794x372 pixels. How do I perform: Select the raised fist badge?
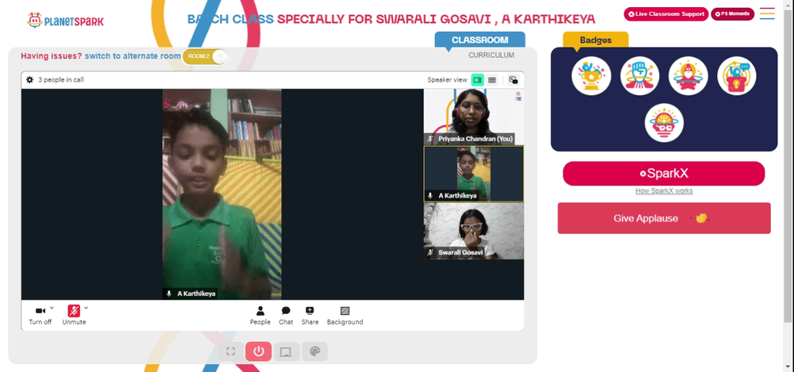pos(639,76)
